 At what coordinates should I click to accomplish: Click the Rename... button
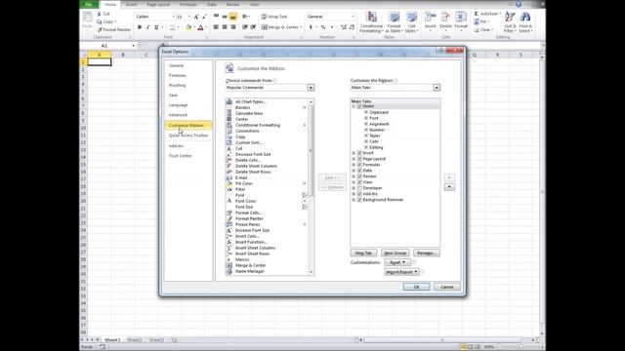(x=427, y=253)
